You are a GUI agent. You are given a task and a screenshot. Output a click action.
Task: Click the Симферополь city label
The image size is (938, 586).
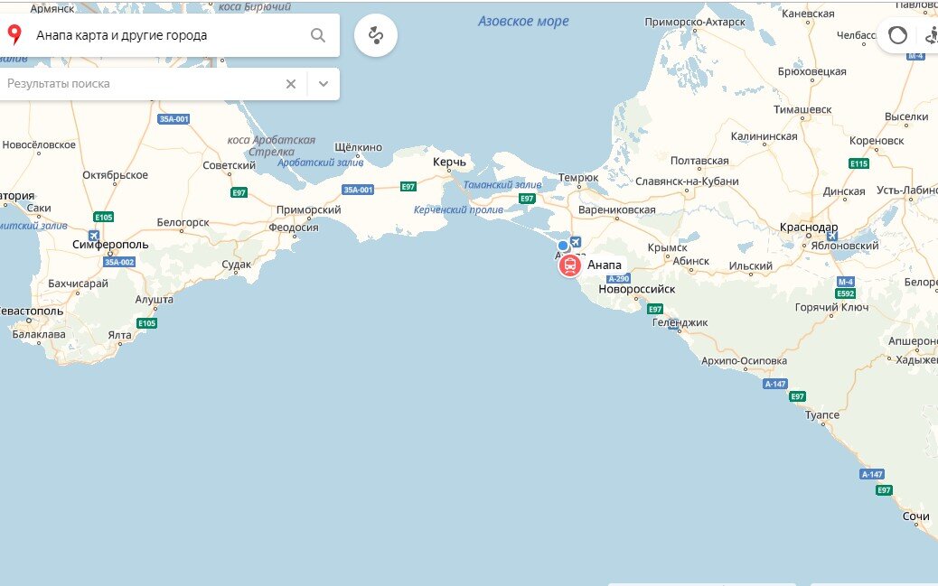[x=110, y=245]
